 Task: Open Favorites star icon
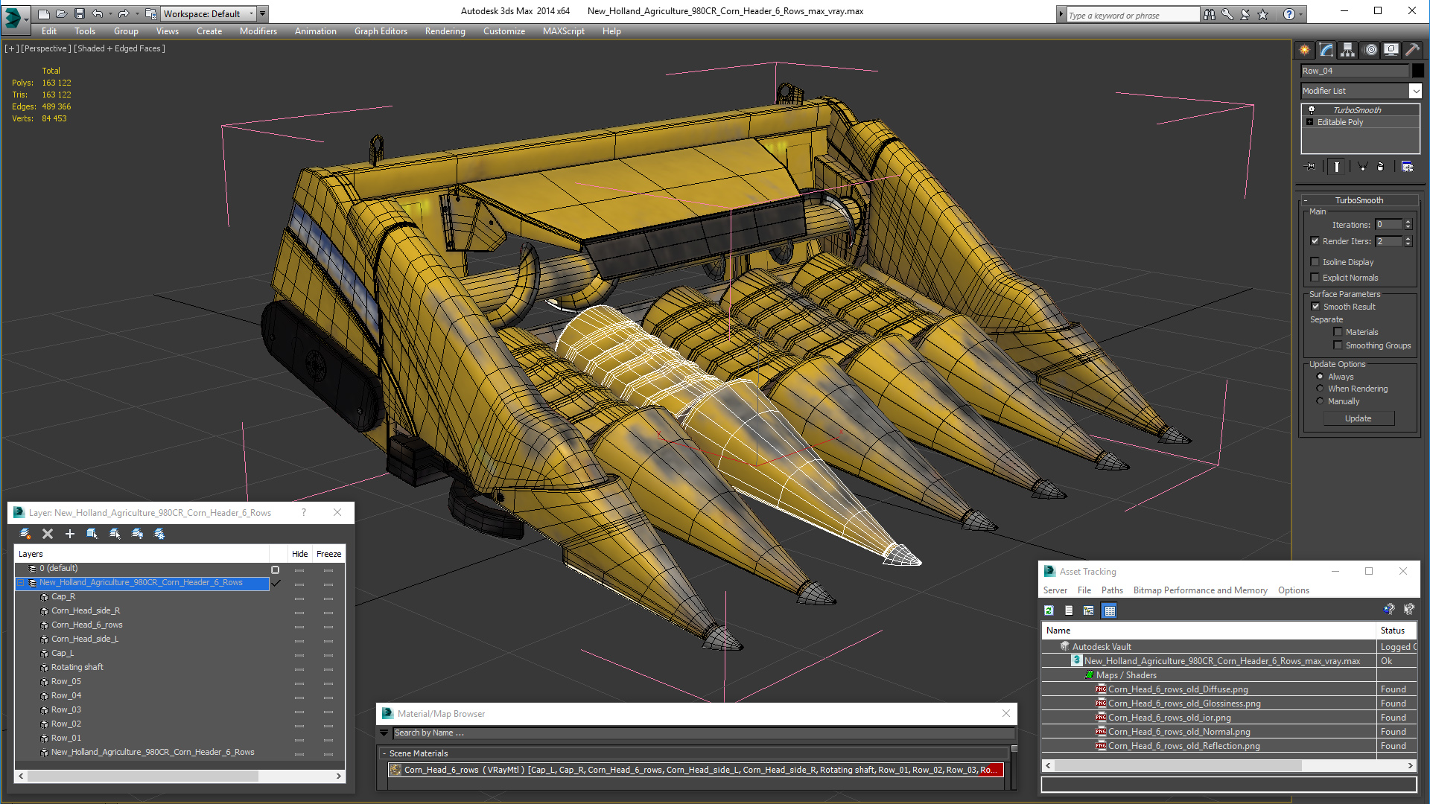(1262, 14)
